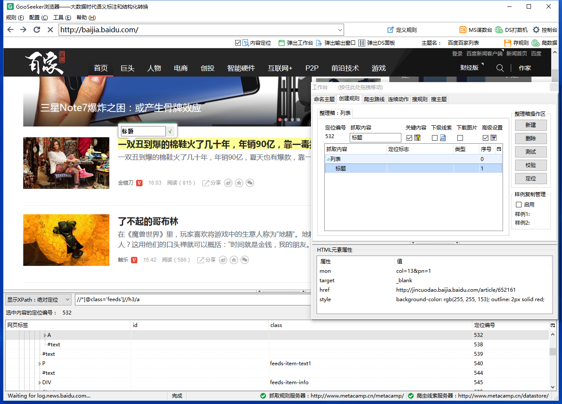This screenshot has height=404, width=562.
Task: Click the V badge next to 金错刀
Action: [x=140, y=183]
